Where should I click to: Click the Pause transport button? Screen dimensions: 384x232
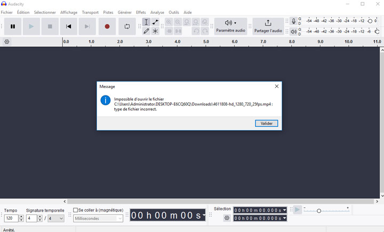(13, 26)
